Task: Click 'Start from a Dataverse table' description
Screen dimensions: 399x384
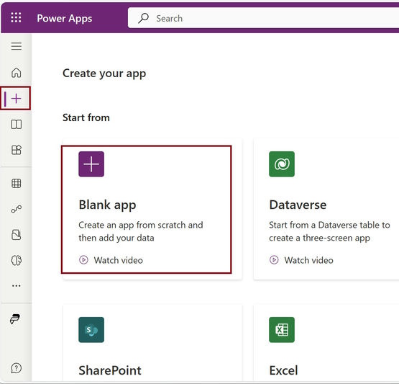Action: tap(329, 231)
